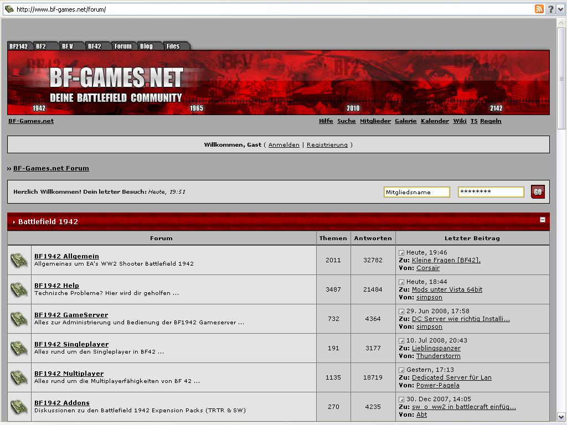Image resolution: width=567 pixels, height=425 pixels.
Task: View the profile of user Abt
Action: tap(421, 415)
